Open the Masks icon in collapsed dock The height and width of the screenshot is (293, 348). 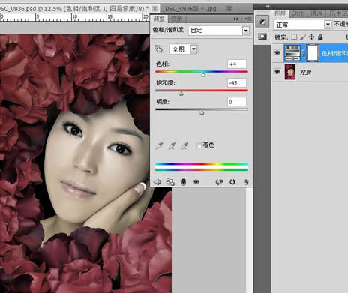pyautogui.click(x=262, y=37)
